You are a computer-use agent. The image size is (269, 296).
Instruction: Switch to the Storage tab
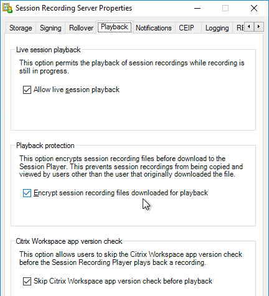pos(21,28)
